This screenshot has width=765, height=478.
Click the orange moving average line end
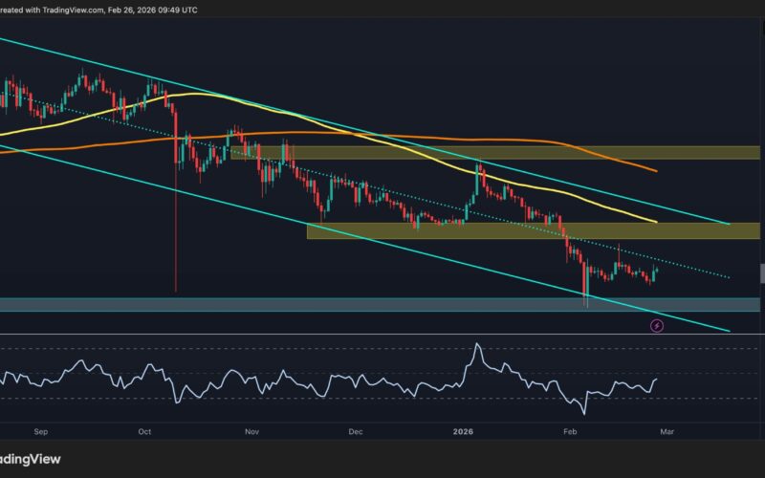(x=656, y=171)
